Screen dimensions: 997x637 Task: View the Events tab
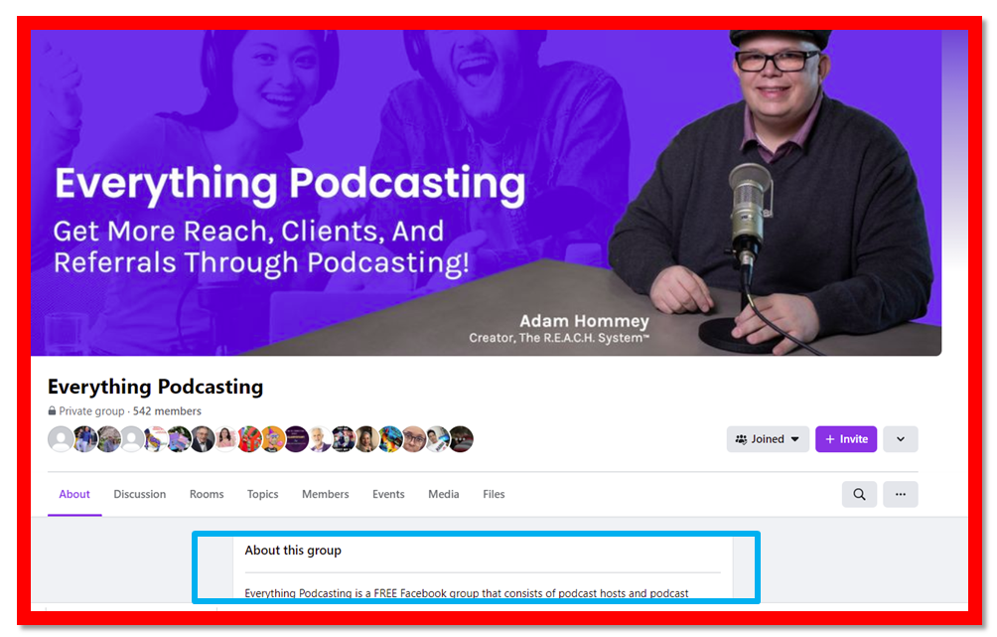[x=388, y=494]
